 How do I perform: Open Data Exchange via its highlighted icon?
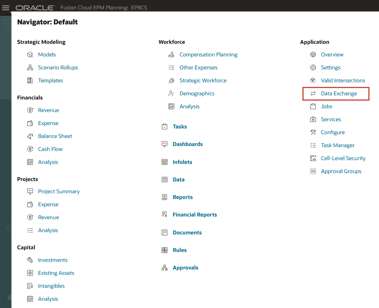(313, 93)
